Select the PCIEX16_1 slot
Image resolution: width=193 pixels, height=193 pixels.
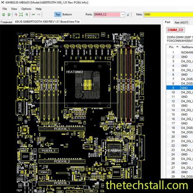[x=62, y=129]
